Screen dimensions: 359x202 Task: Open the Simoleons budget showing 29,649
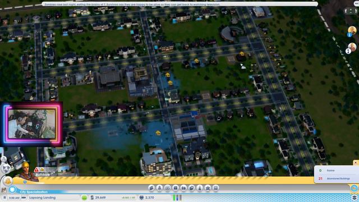(98, 198)
